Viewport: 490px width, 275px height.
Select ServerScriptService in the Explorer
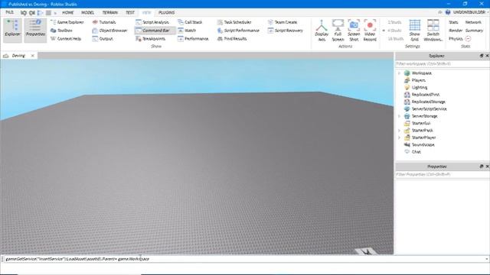click(x=429, y=109)
